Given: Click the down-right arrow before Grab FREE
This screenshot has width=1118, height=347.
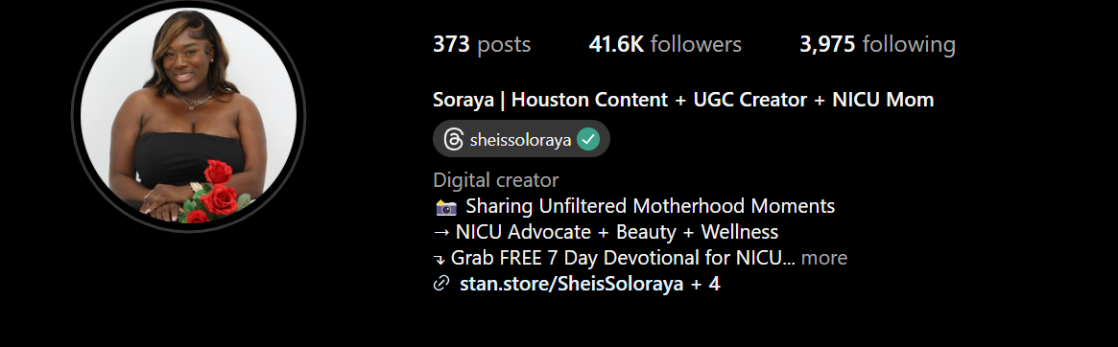Looking at the screenshot, I should click(x=440, y=259).
